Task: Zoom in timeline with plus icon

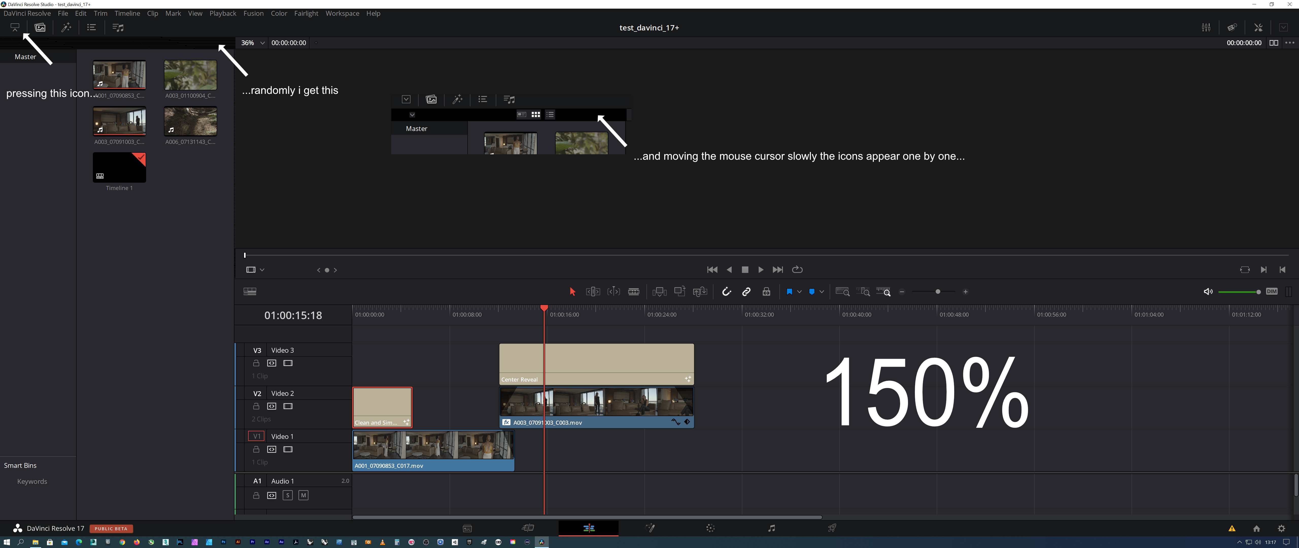Action: click(x=965, y=292)
